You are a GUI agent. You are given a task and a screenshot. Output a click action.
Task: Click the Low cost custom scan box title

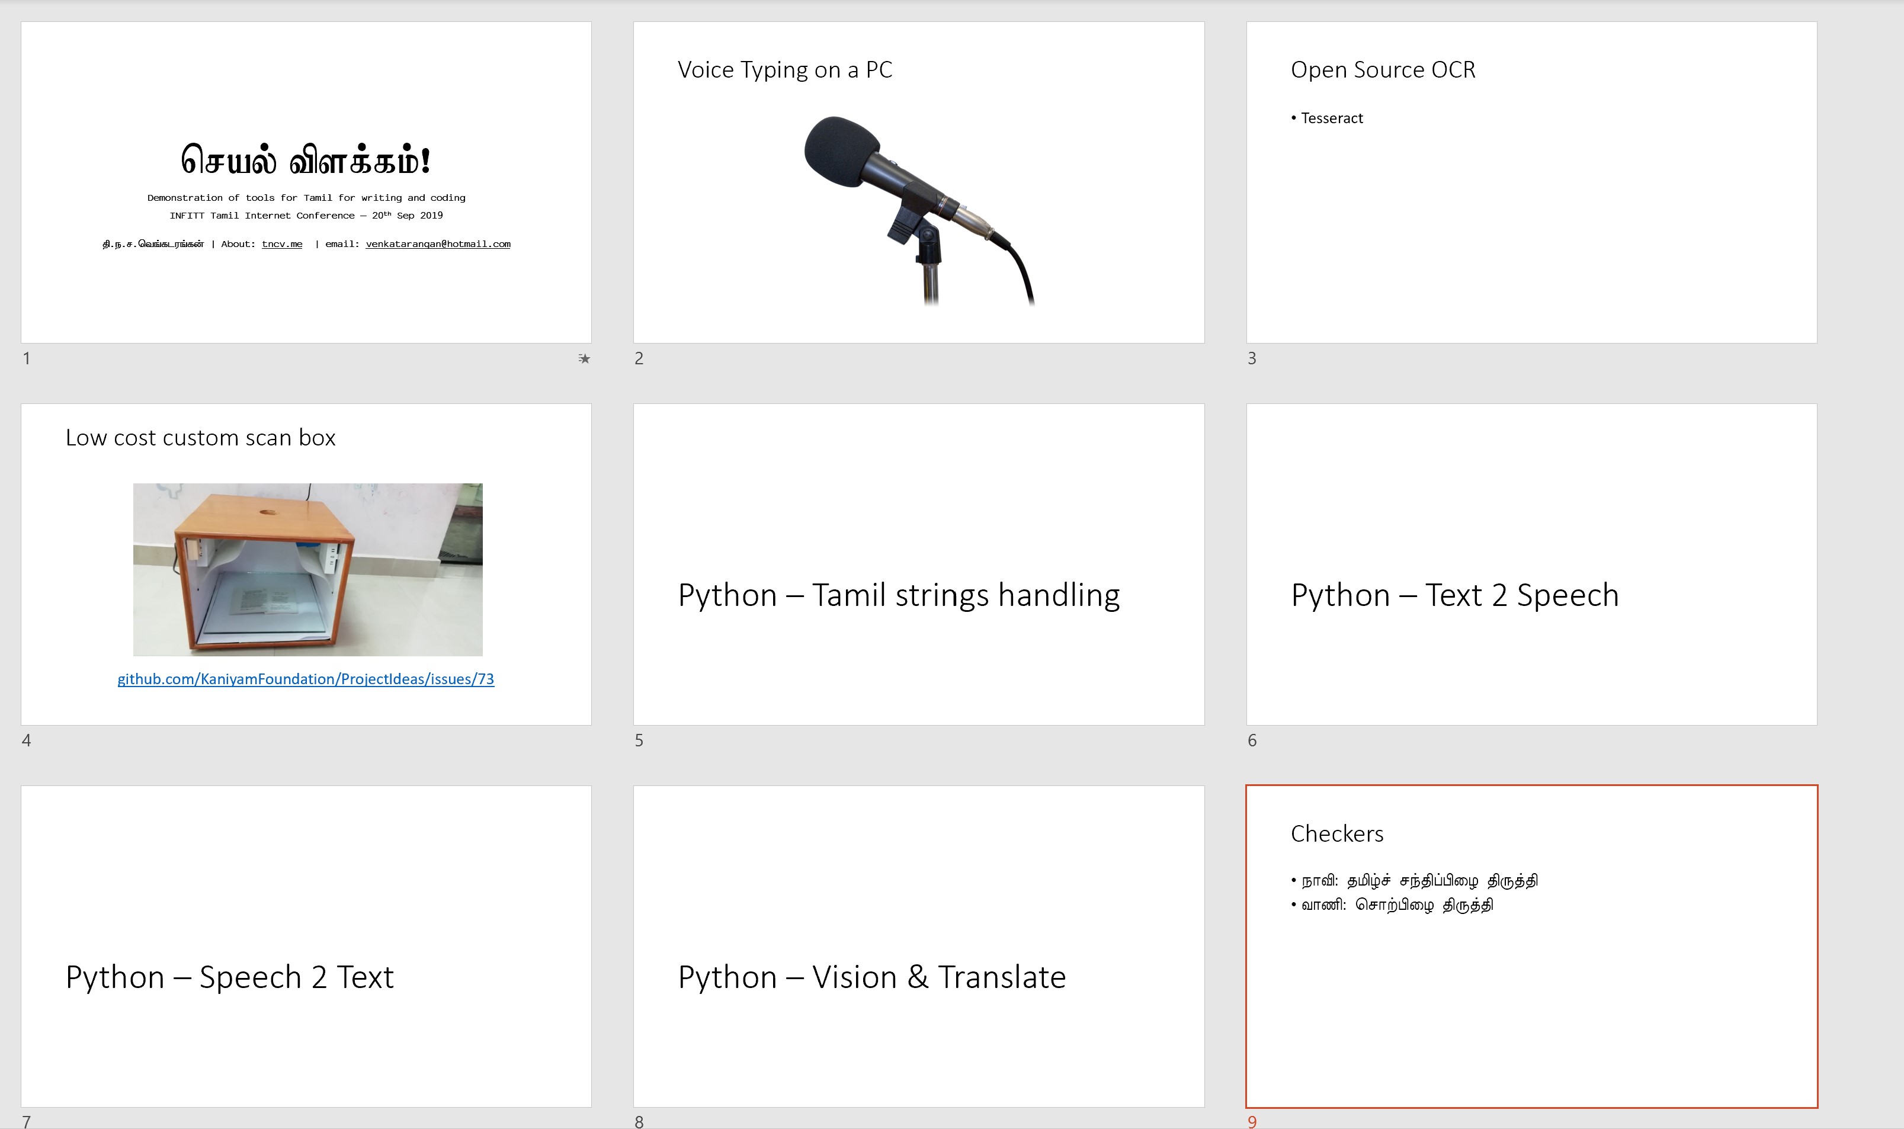[200, 438]
